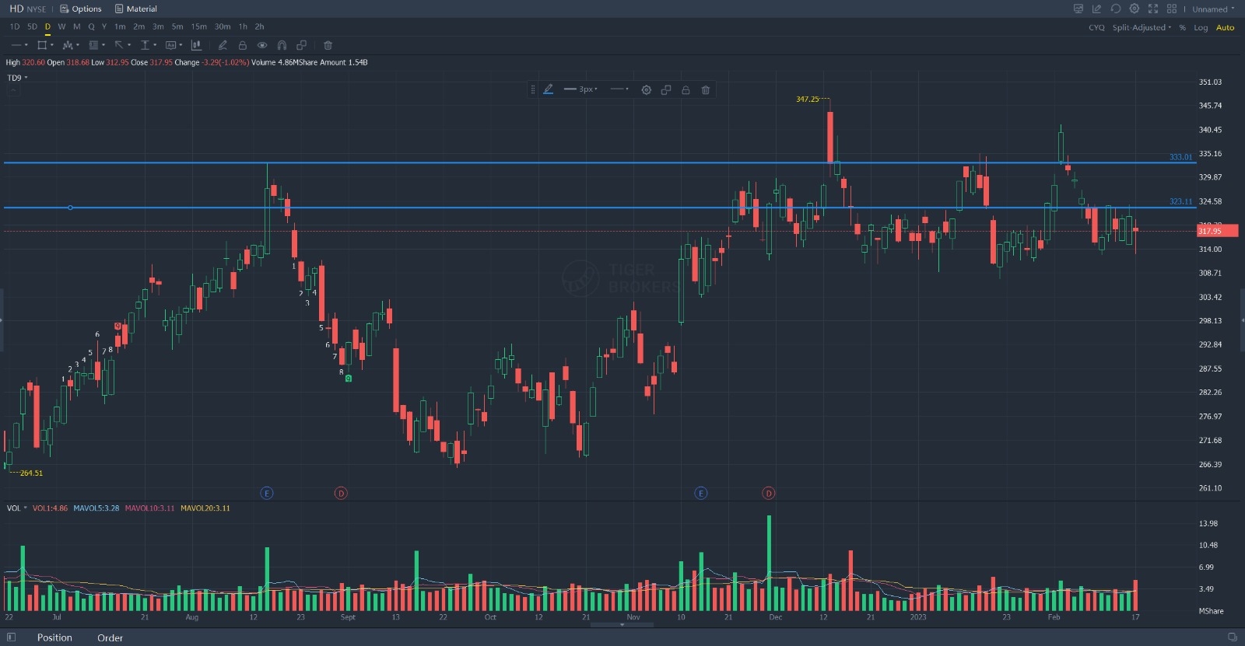Open chart settings gear at top right
This screenshot has height=646, width=1245.
click(x=1134, y=9)
